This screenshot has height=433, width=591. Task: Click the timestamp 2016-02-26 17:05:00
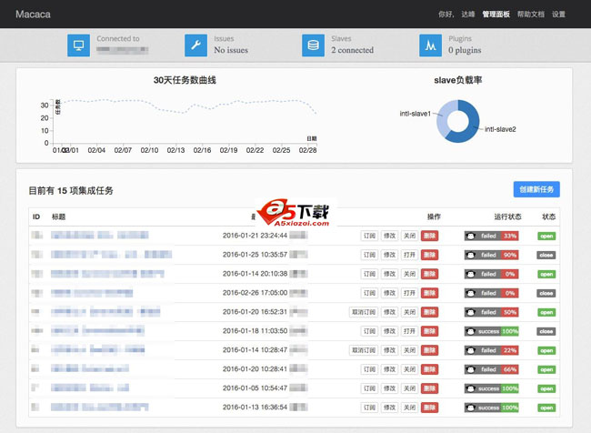click(x=255, y=293)
